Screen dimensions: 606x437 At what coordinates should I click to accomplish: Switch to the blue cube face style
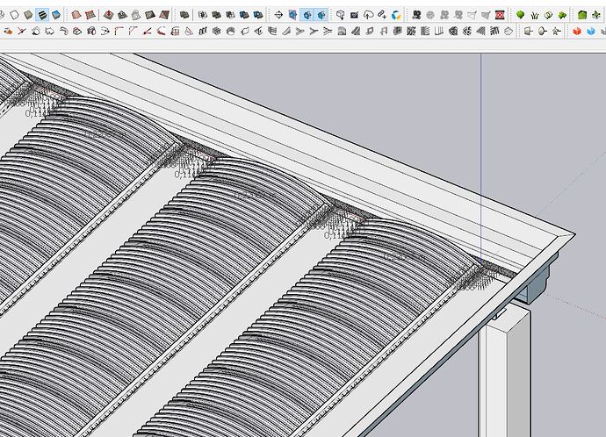pyautogui.click(x=56, y=15)
